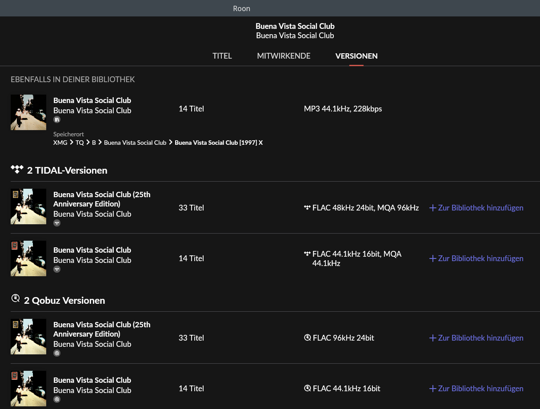The width and height of the screenshot is (540, 409).
Task: Click plus icon for Qobuz 14 Titel version
Action: [432, 389]
